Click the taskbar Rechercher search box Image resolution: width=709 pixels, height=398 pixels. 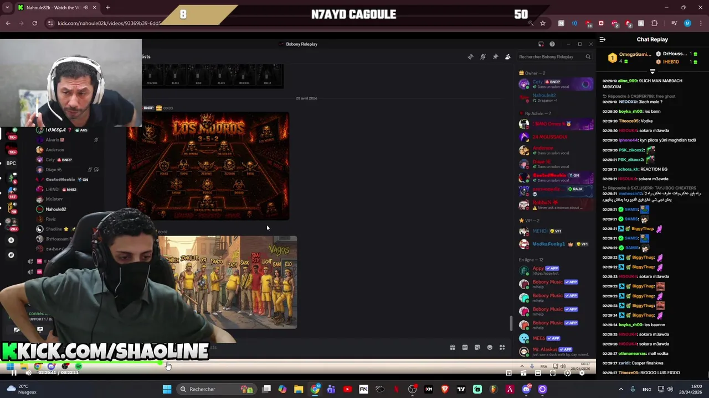click(x=217, y=389)
